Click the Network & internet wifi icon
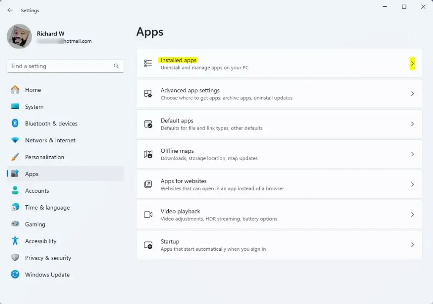This screenshot has width=433, height=304. (15, 140)
